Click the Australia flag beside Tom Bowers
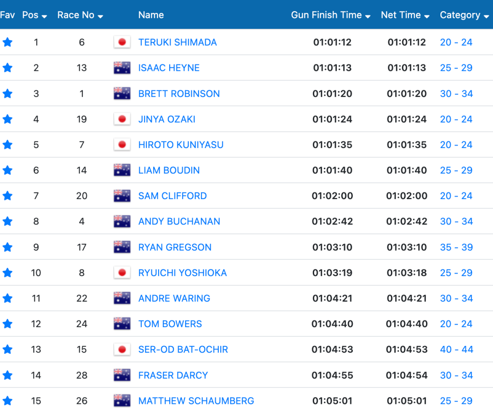 (x=122, y=324)
